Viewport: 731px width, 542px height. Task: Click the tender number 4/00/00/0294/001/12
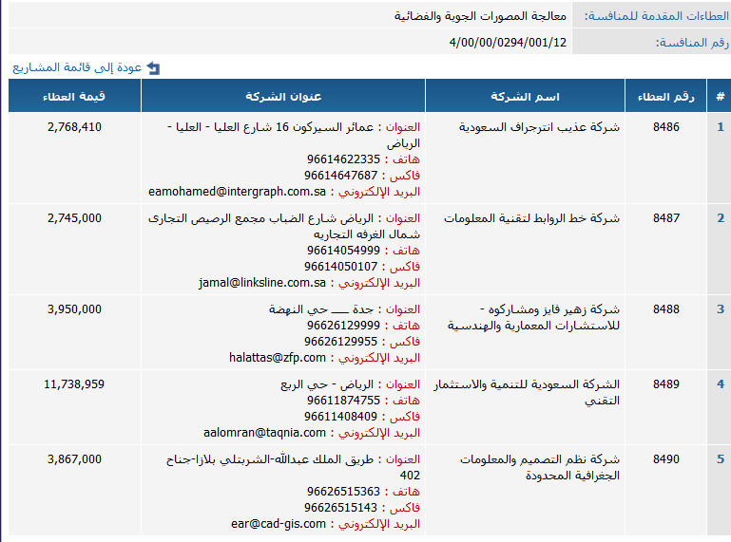tap(508, 43)
